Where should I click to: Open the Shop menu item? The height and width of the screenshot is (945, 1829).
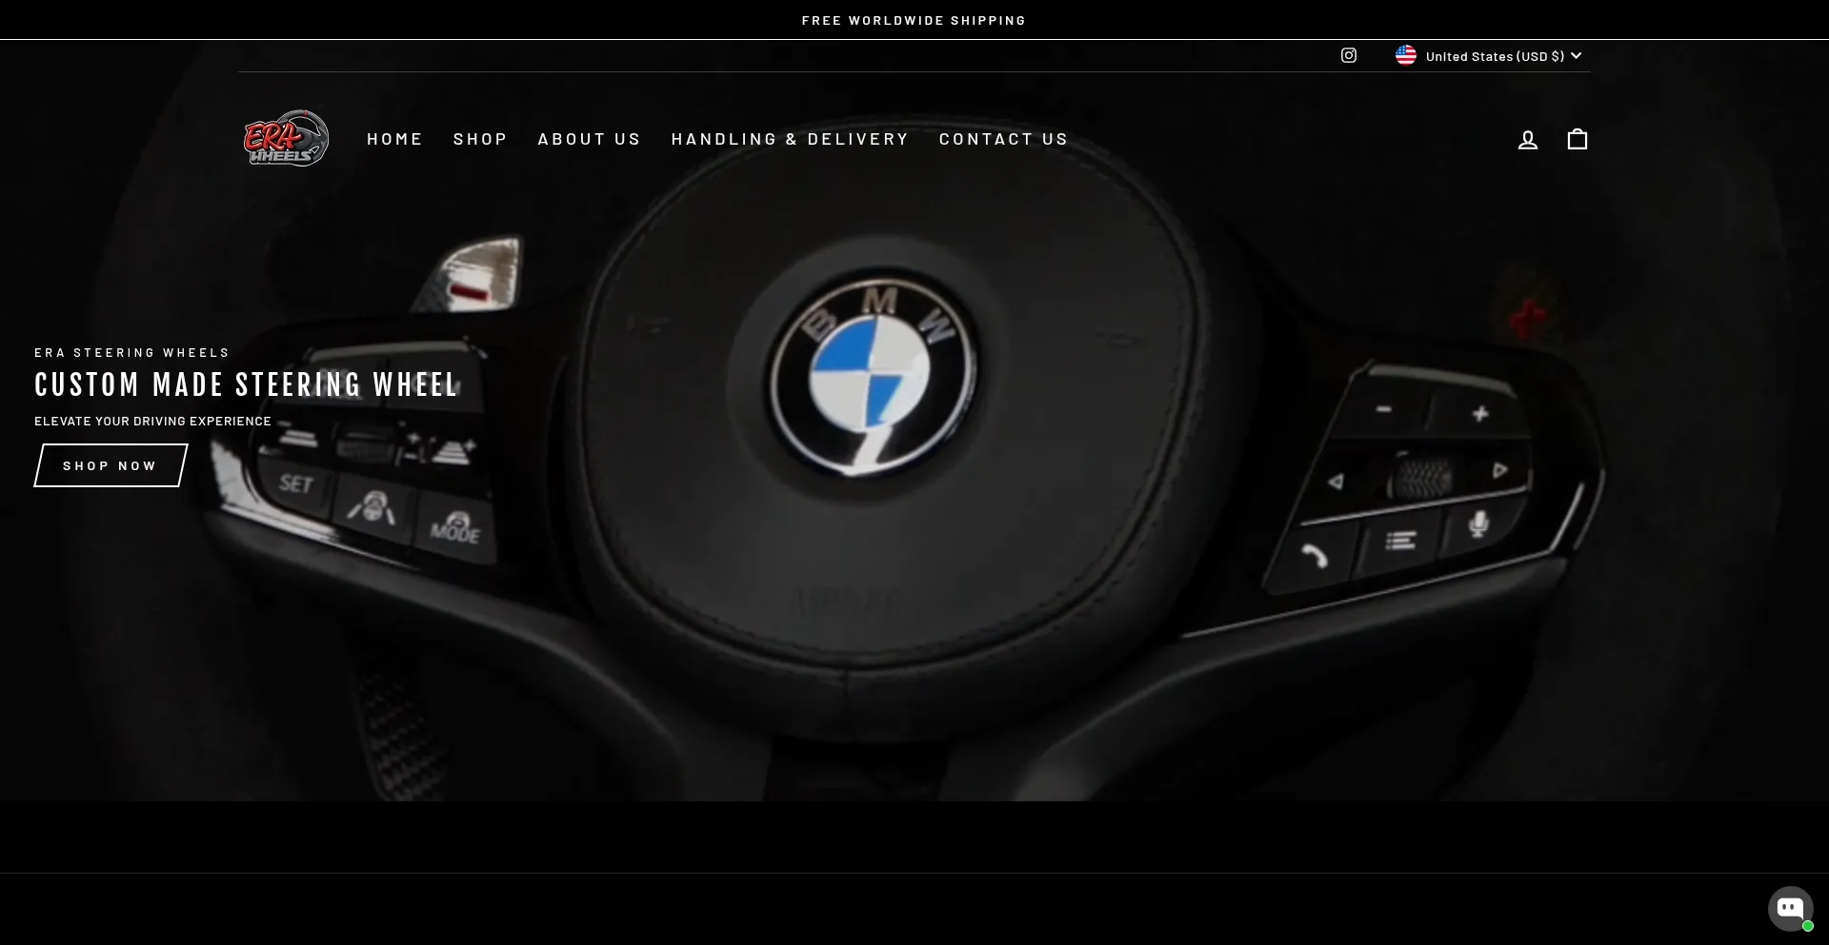click(x=480, y=139)
